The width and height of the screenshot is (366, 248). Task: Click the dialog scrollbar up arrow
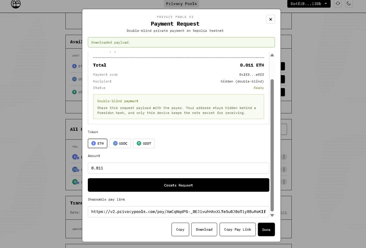(x=272, y=55)
